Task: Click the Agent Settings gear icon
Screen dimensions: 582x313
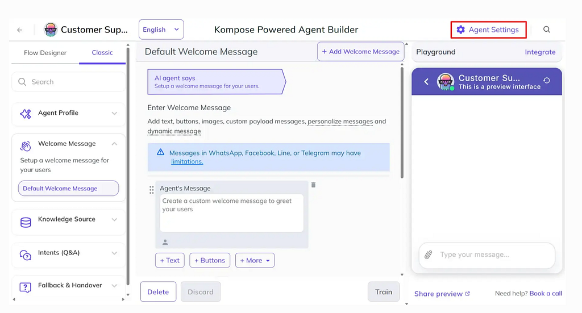Action: [460, 30]
